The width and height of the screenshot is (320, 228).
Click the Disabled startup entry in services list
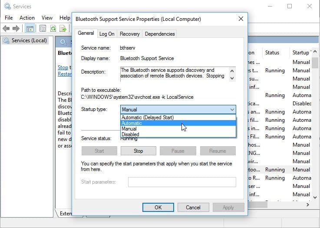[x=302, y=104]
